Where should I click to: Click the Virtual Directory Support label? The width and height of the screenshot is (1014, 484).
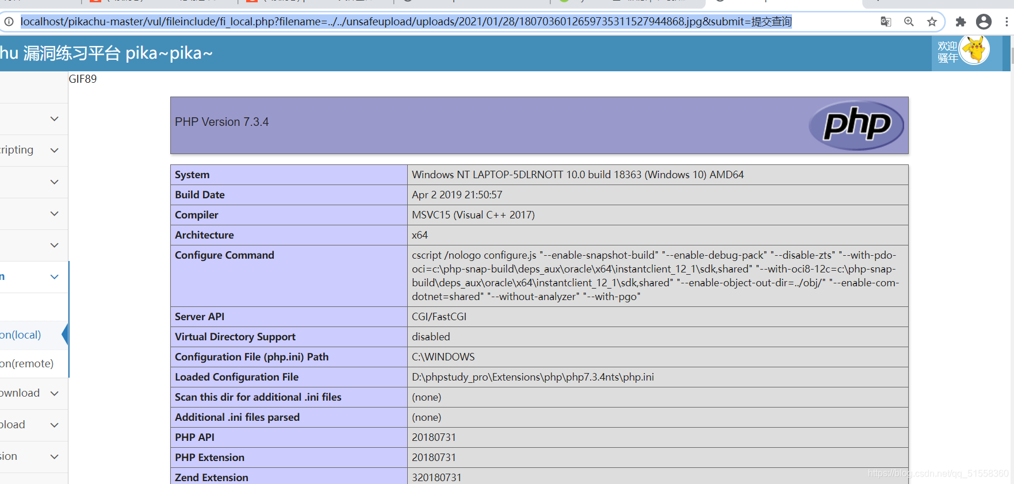[235, 337]
